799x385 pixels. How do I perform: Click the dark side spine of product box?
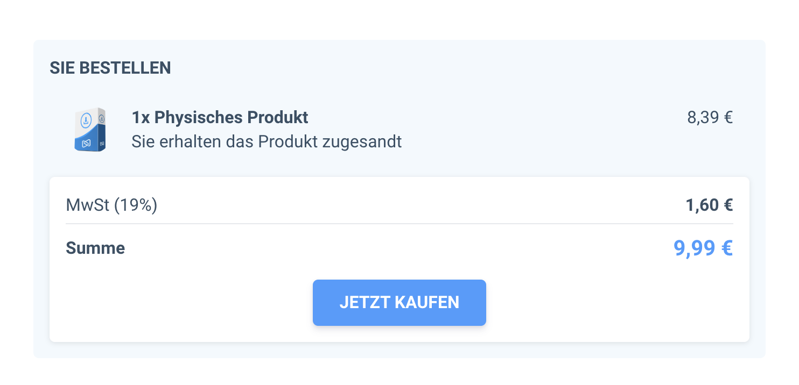[x=102, y=135]
